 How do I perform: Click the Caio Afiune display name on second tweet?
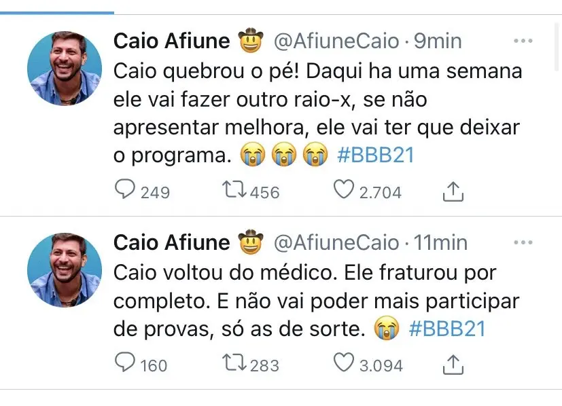coord(171,242)
